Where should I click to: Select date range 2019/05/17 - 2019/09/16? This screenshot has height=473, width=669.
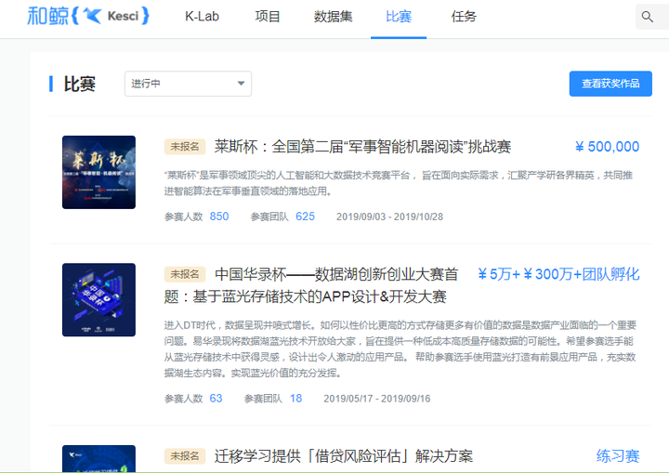pos(376,399)
